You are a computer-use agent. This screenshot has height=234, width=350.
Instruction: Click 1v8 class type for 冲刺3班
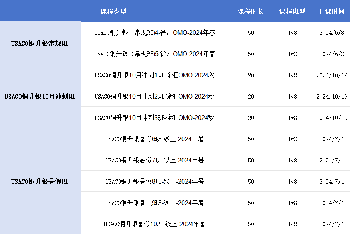(292, 118)
